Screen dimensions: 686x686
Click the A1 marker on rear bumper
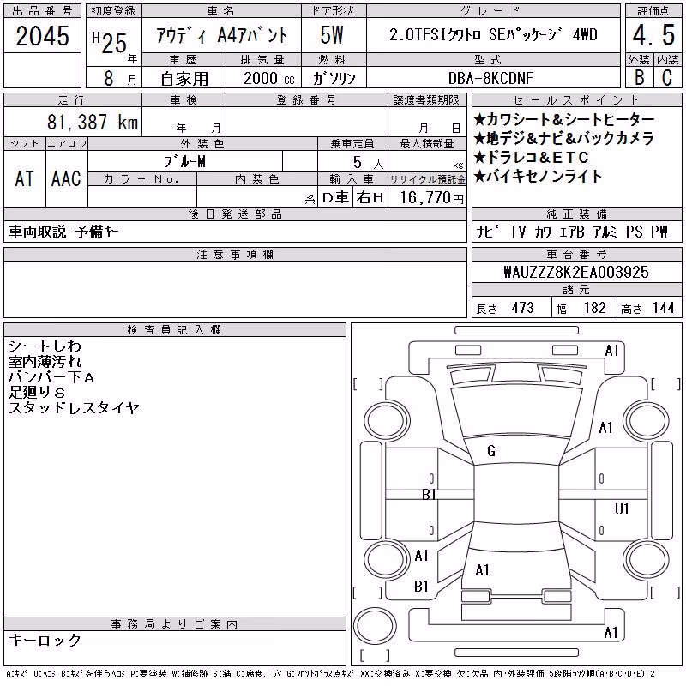point(611,633)
